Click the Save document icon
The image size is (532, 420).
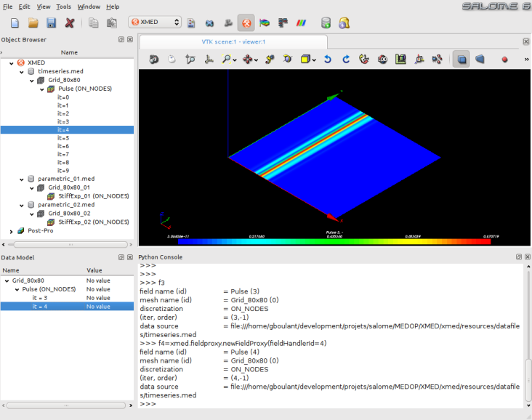coord(52,23)
